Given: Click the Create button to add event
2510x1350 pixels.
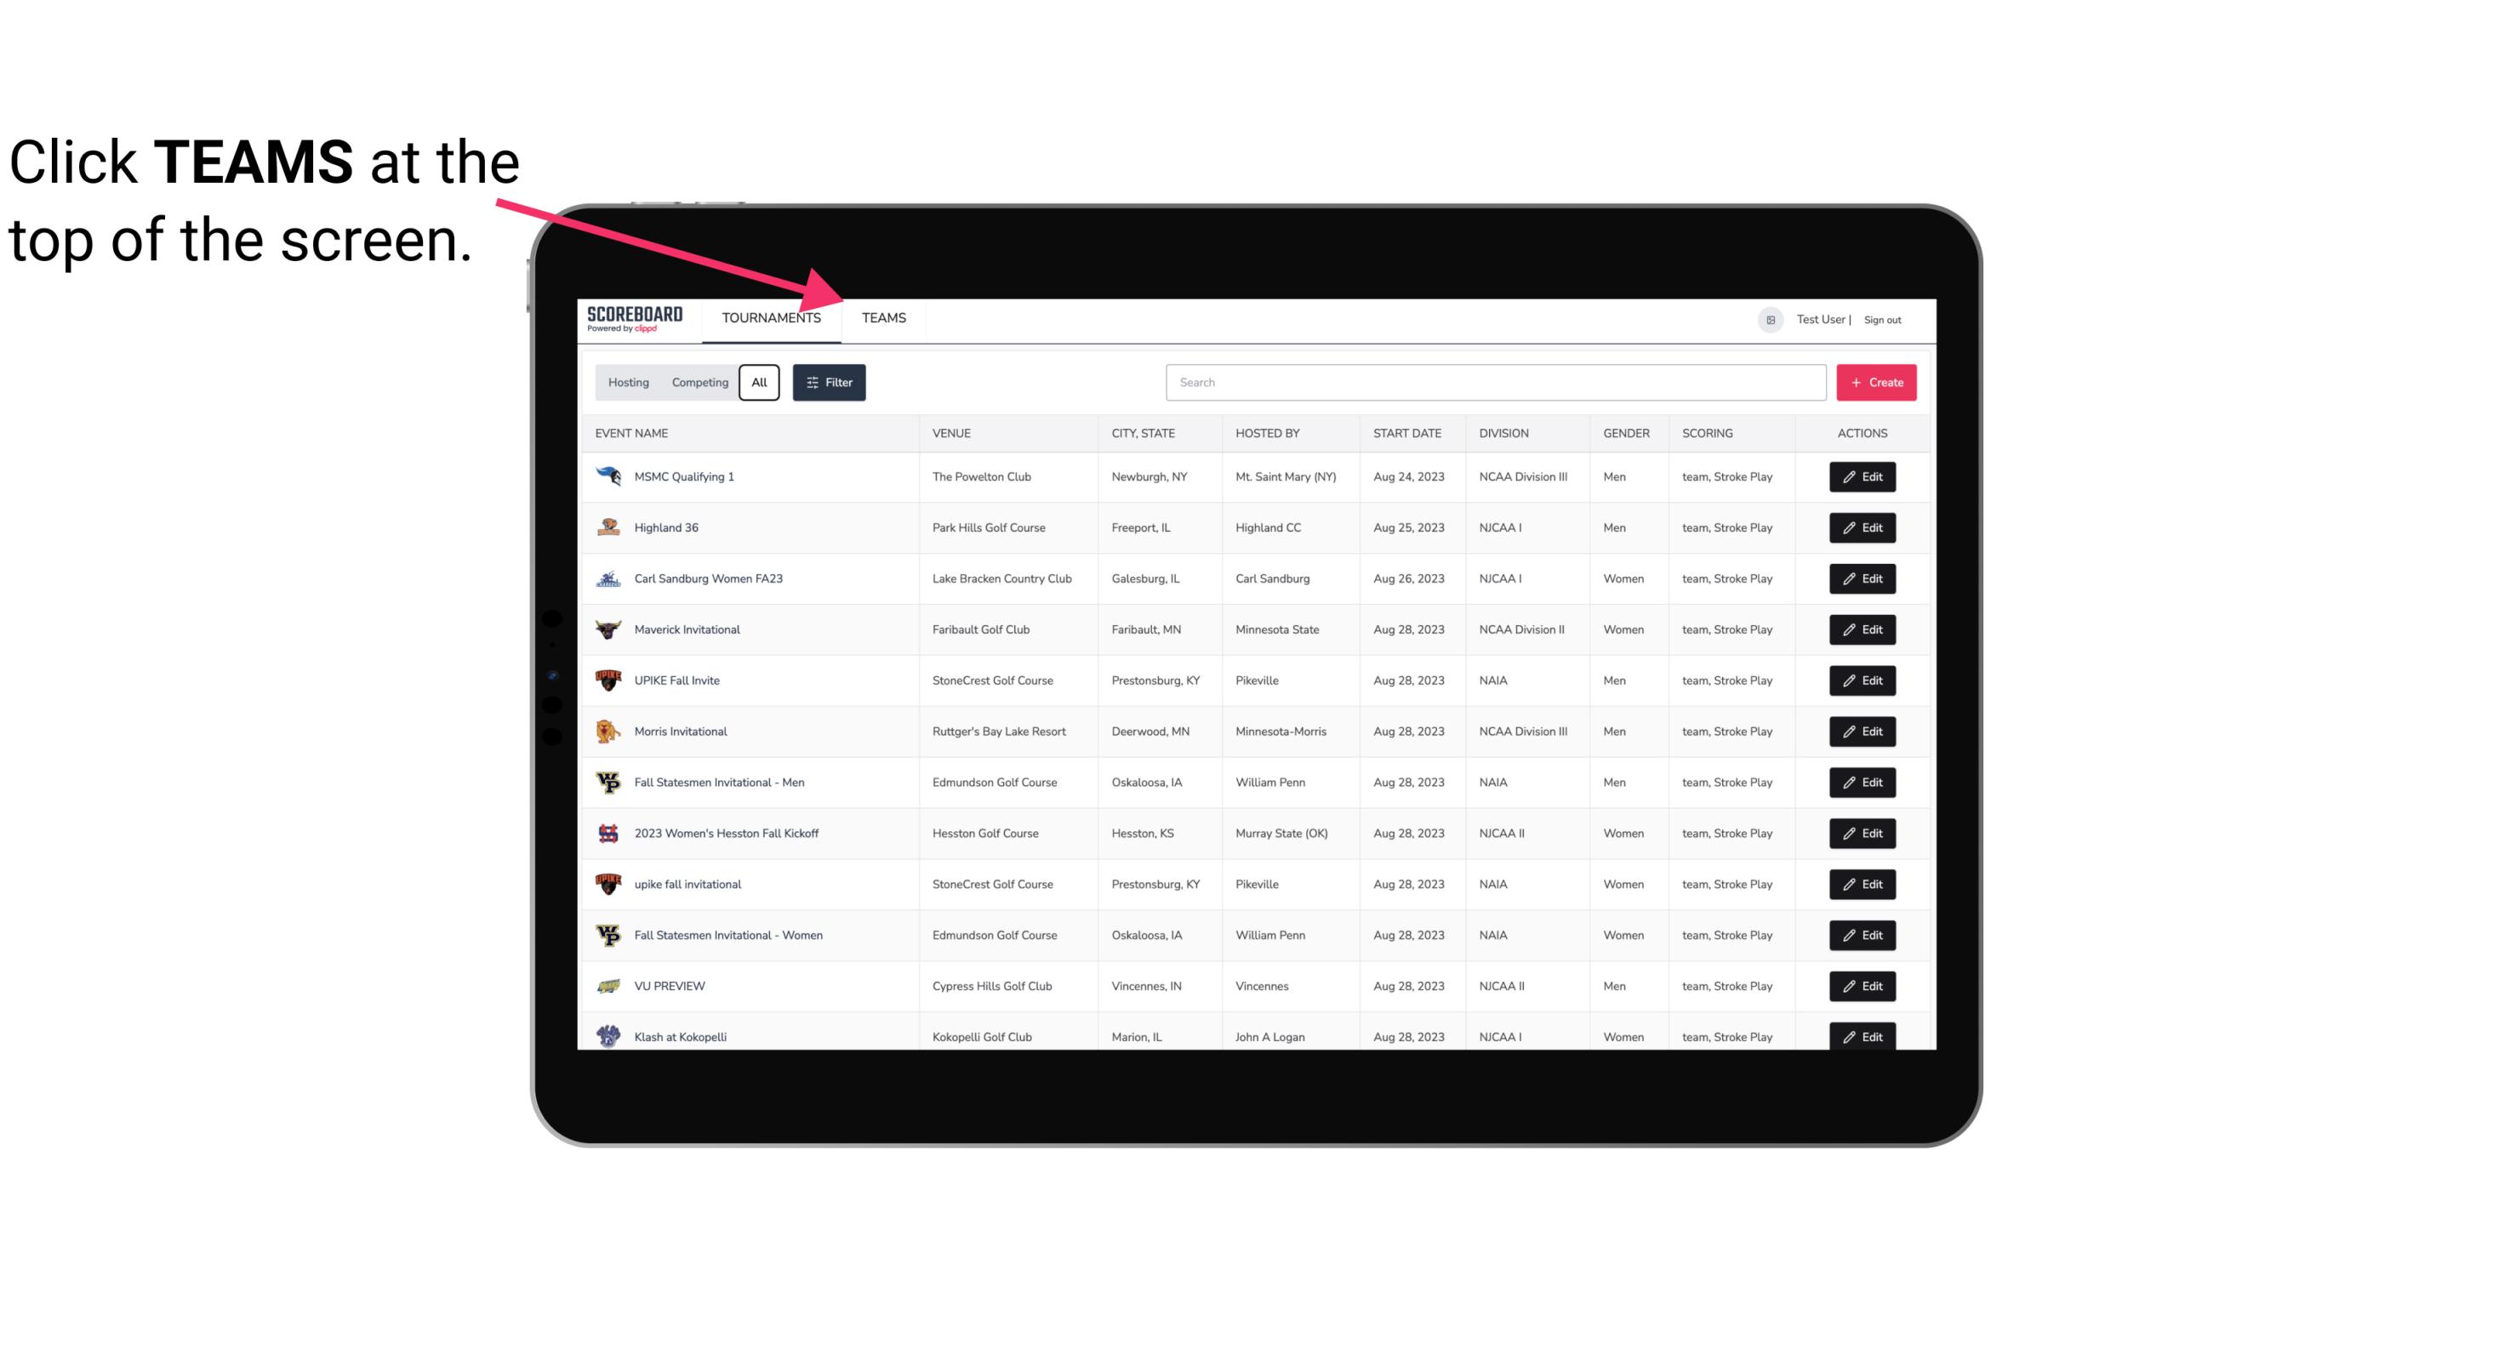Looking at the screenshot, I should click(x=1875, y=381).
